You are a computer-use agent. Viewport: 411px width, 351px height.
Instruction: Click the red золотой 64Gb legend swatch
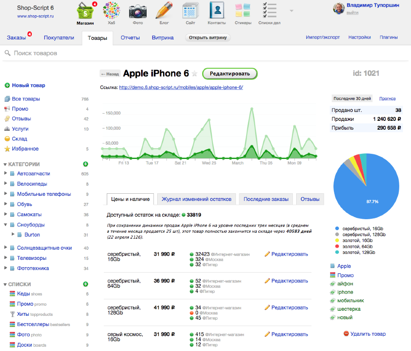pyautogui.click(x=337, y=246)
